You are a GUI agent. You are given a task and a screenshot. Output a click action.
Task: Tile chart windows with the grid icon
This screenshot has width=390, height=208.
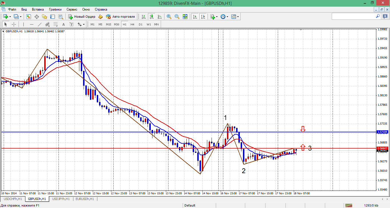pos(185,17)
